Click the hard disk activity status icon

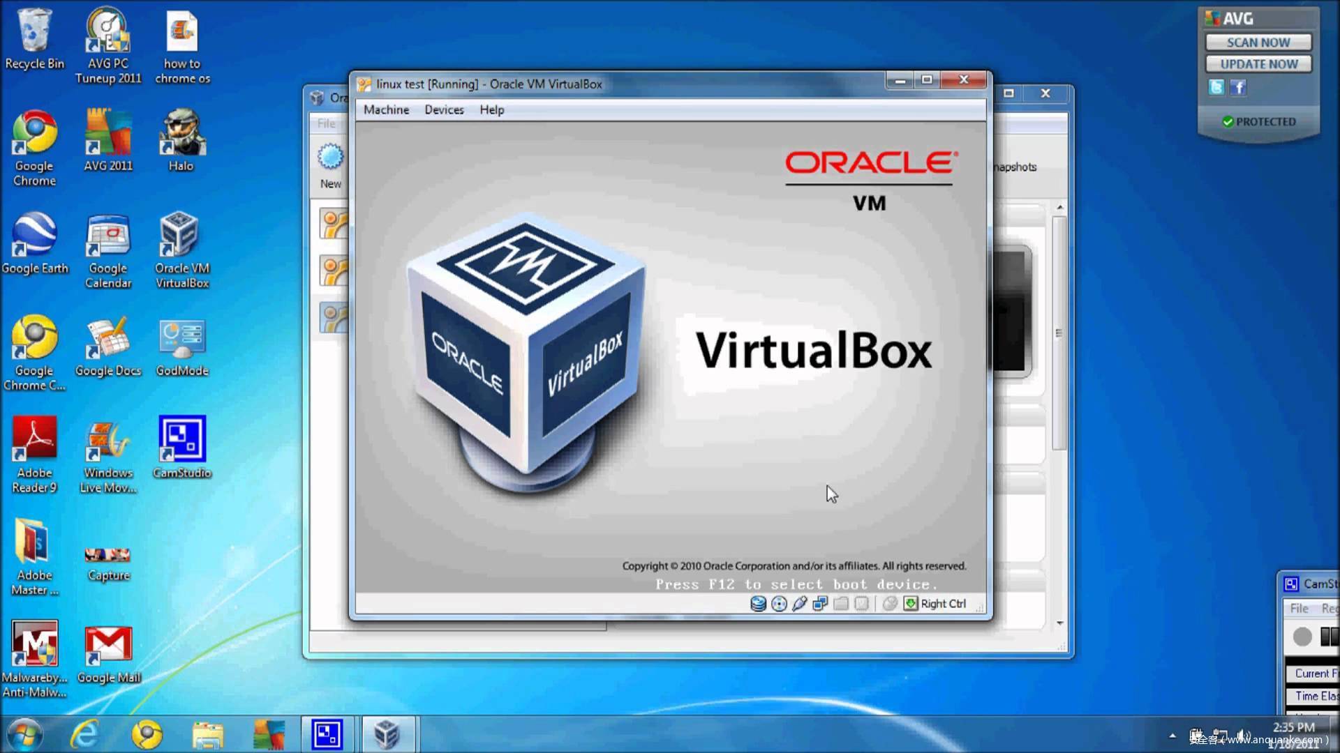[x=758, y=604]
